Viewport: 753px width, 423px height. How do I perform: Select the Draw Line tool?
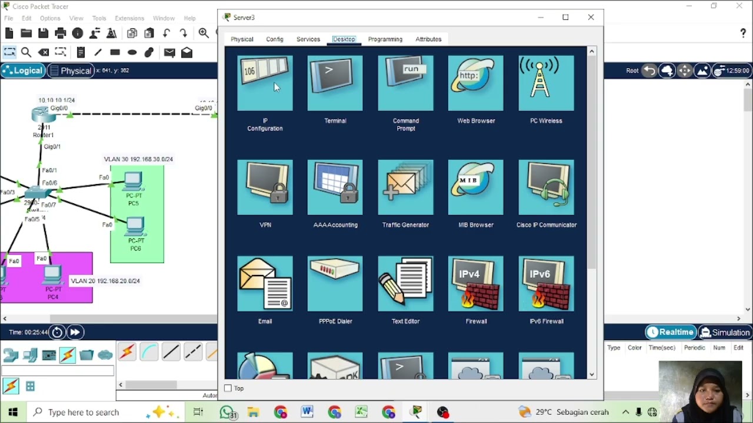98,52
